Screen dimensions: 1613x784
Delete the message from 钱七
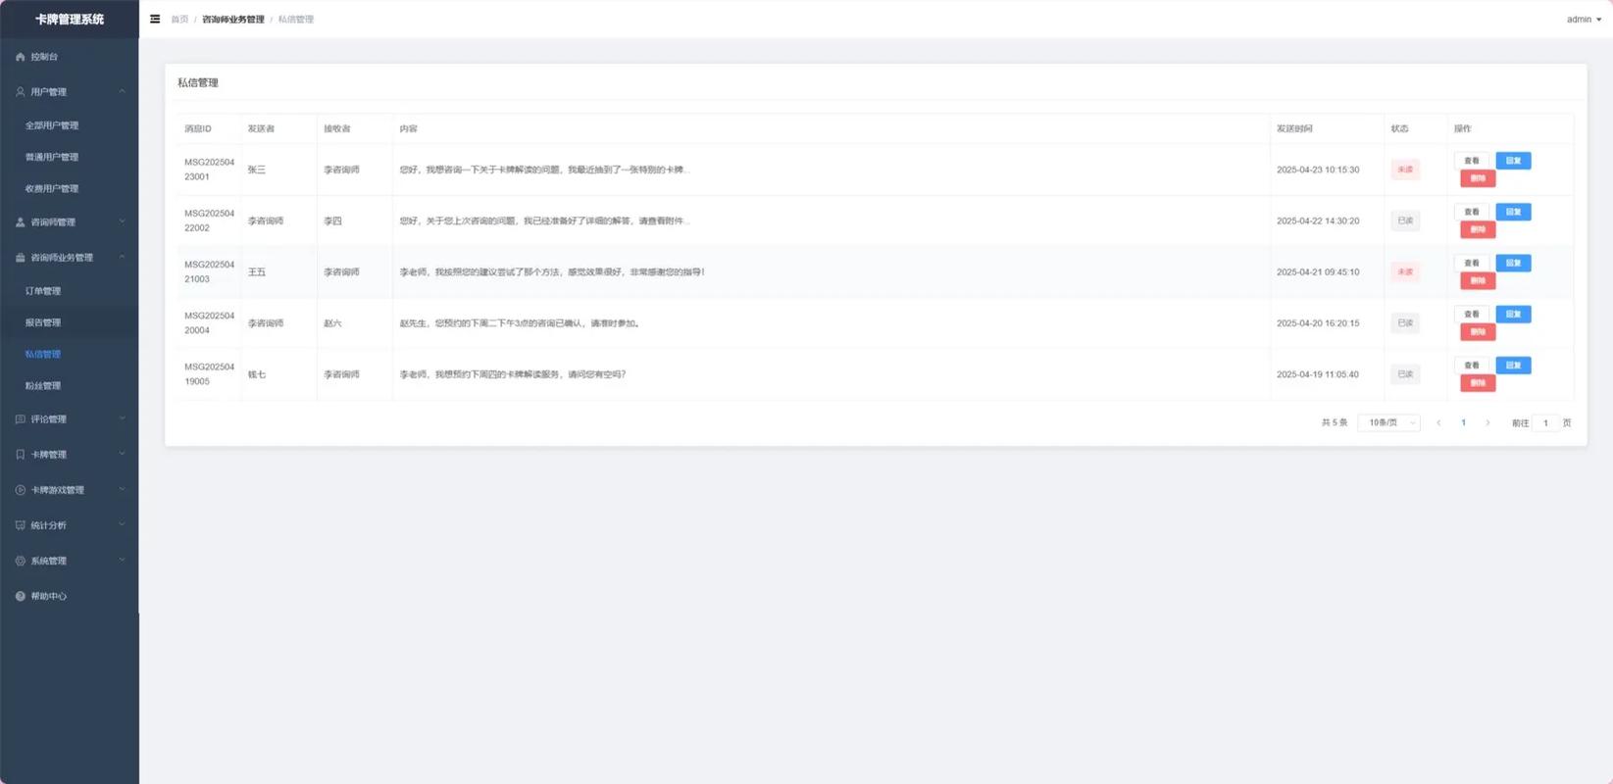[1478, 383]
